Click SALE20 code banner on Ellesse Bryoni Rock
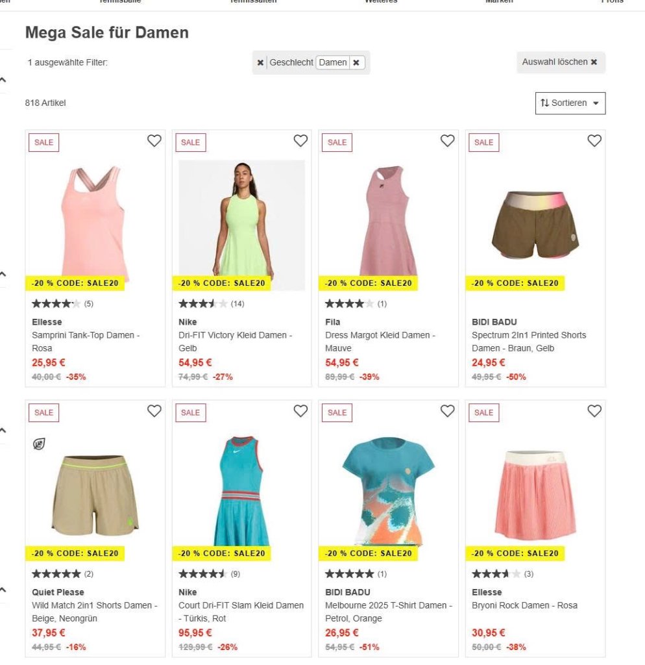This screenshot has height=665, width=645. tap(515, 553)
